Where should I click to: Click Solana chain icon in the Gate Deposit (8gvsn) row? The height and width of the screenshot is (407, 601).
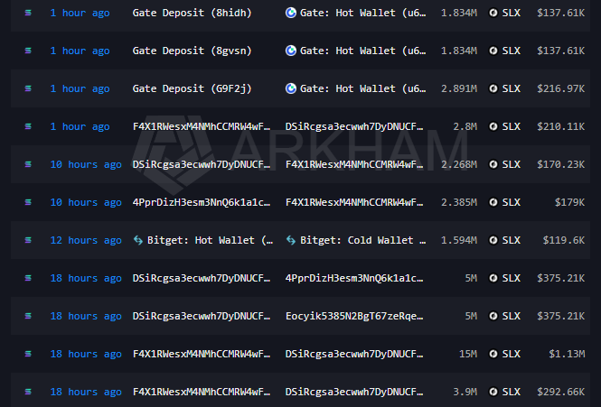pos(28,51)
